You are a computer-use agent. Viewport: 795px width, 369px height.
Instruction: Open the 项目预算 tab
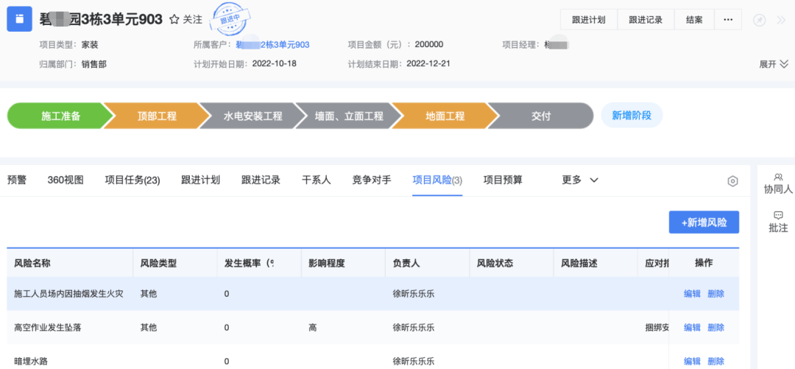coord(503,180)
